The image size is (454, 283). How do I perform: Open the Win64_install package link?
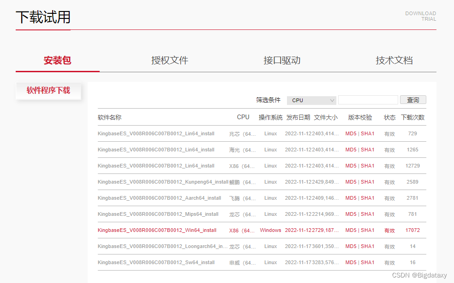point(157,230)
